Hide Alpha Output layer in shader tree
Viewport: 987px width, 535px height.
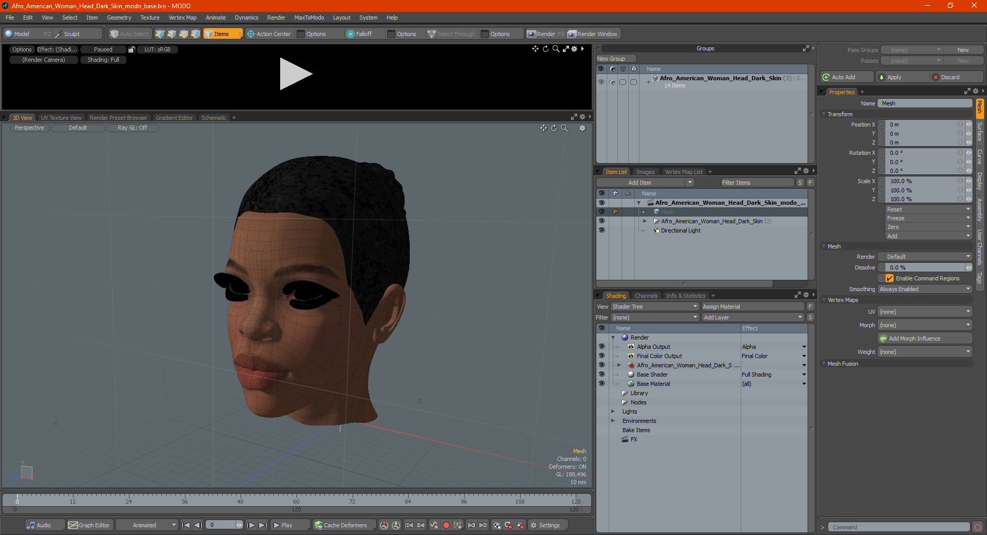click(601, 347)
